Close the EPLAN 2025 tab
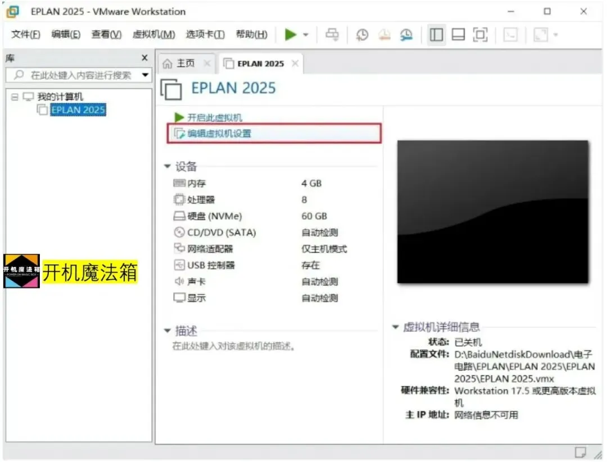The width and height of the screenshot is (607, 462). [295, 63]
